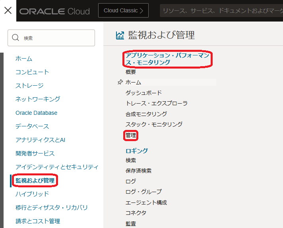Open the ログ link

(131, 181)
